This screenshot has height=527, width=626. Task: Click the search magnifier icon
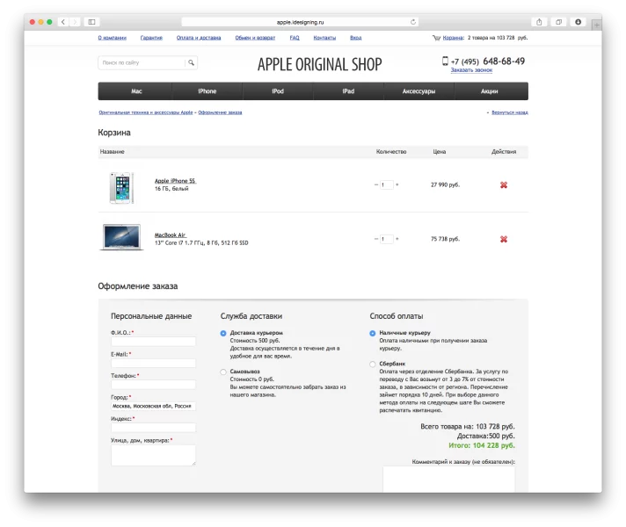point(192,62)
